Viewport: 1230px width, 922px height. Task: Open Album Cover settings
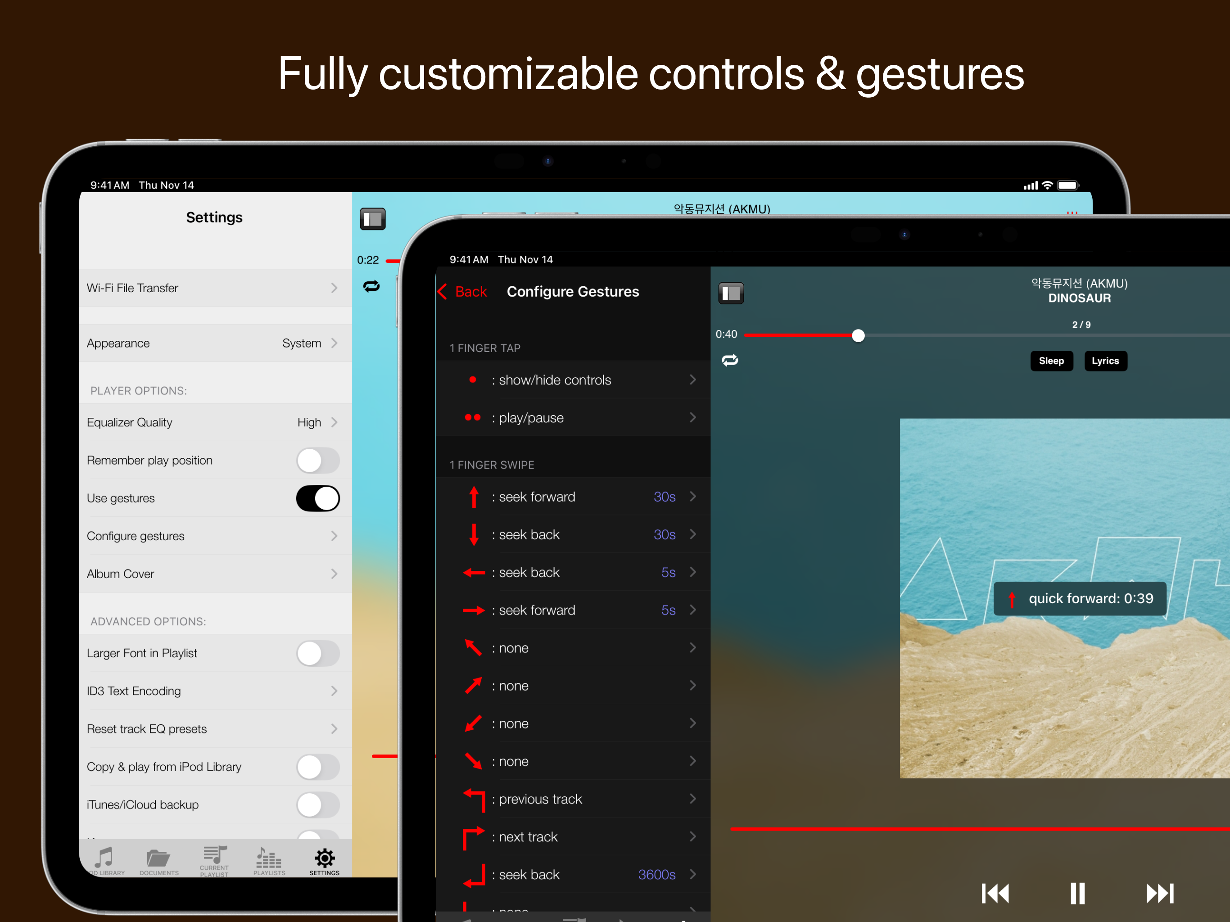215,574
